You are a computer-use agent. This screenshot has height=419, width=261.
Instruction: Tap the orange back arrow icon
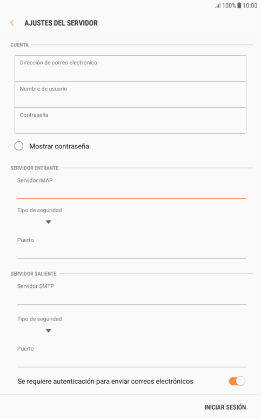click(12, 23)
